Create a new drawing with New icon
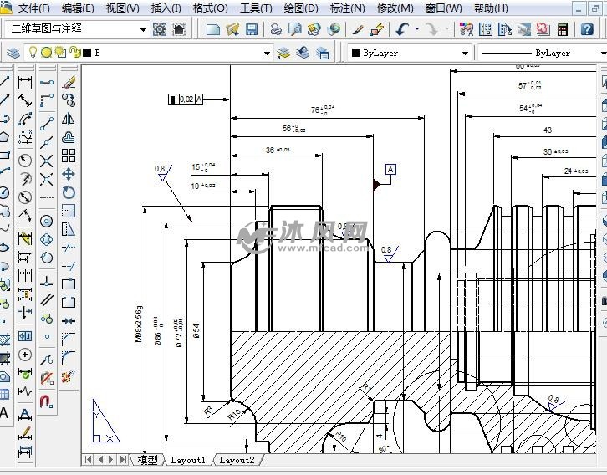This screenshot has width=607, height=475. [x=213, y=29]
